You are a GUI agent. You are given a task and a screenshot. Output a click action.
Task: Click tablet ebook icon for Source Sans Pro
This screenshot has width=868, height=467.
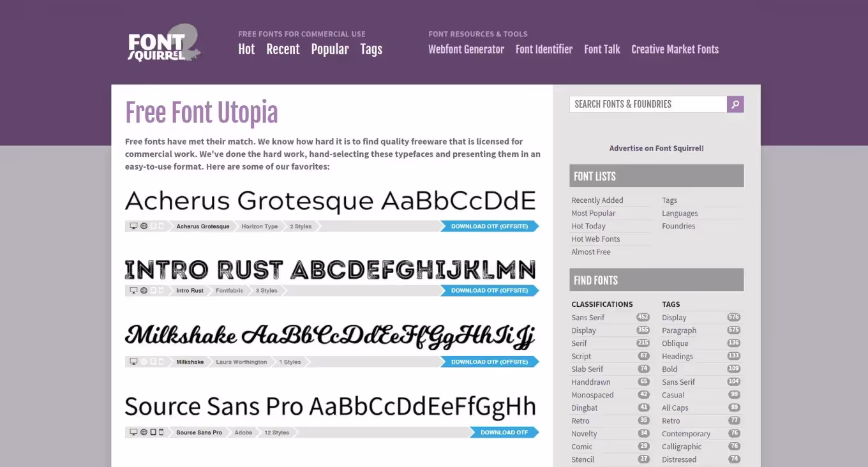[x=153, y=433]
